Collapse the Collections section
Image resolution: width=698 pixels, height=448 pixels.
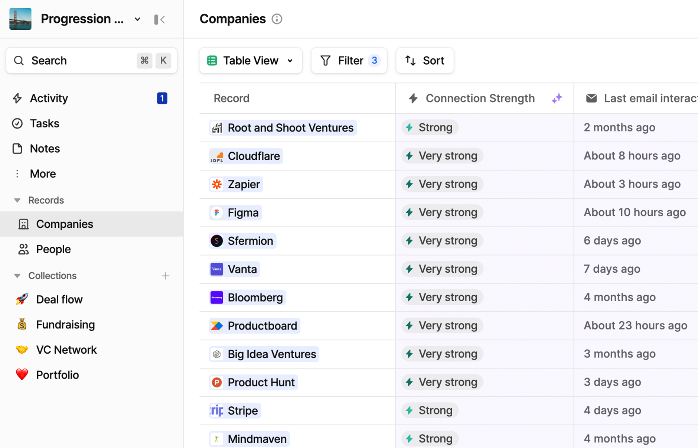pos(17,276)
